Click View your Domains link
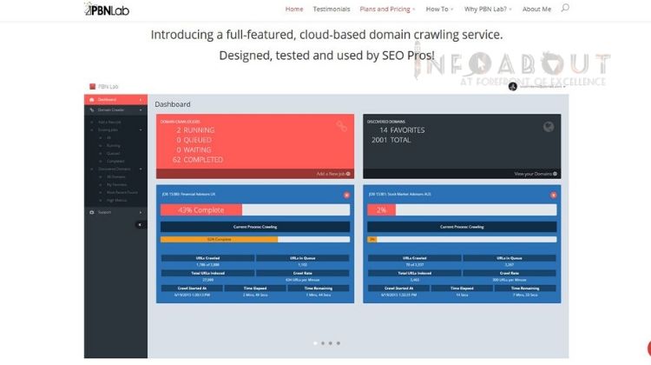The image size is (651, 365). (x=536, y=174)
